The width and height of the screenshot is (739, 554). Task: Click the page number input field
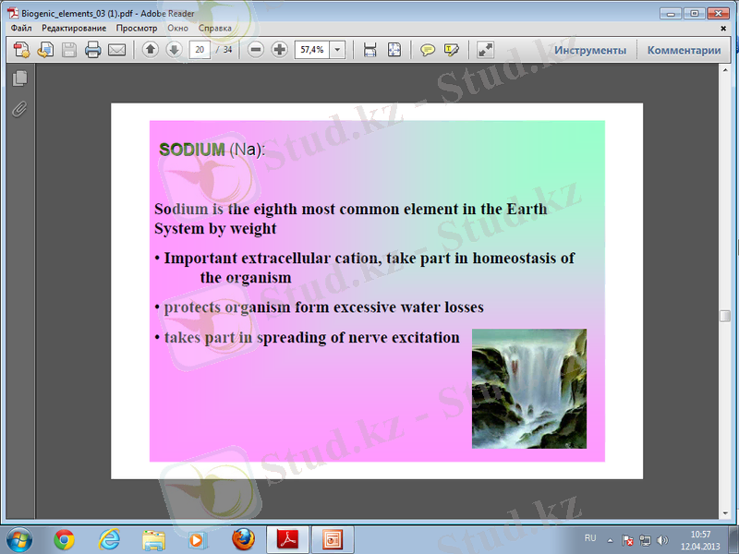(x=200, y=50)
